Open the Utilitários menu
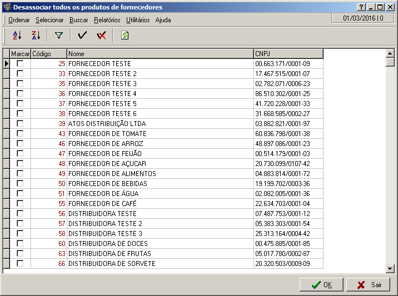The image size is (398, 296). (138, 20)
